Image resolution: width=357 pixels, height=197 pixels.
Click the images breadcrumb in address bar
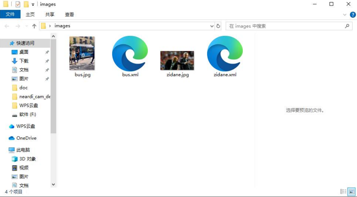62,26
